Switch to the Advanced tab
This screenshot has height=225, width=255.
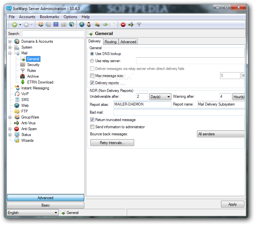[x=128, y=42]
